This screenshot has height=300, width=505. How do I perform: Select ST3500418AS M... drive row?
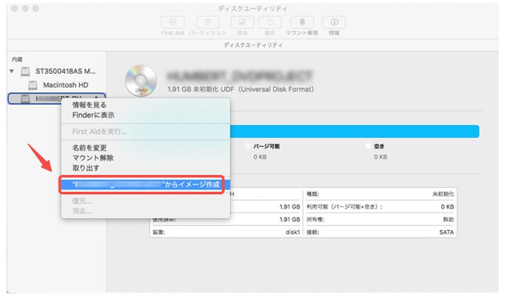point(56,71)
